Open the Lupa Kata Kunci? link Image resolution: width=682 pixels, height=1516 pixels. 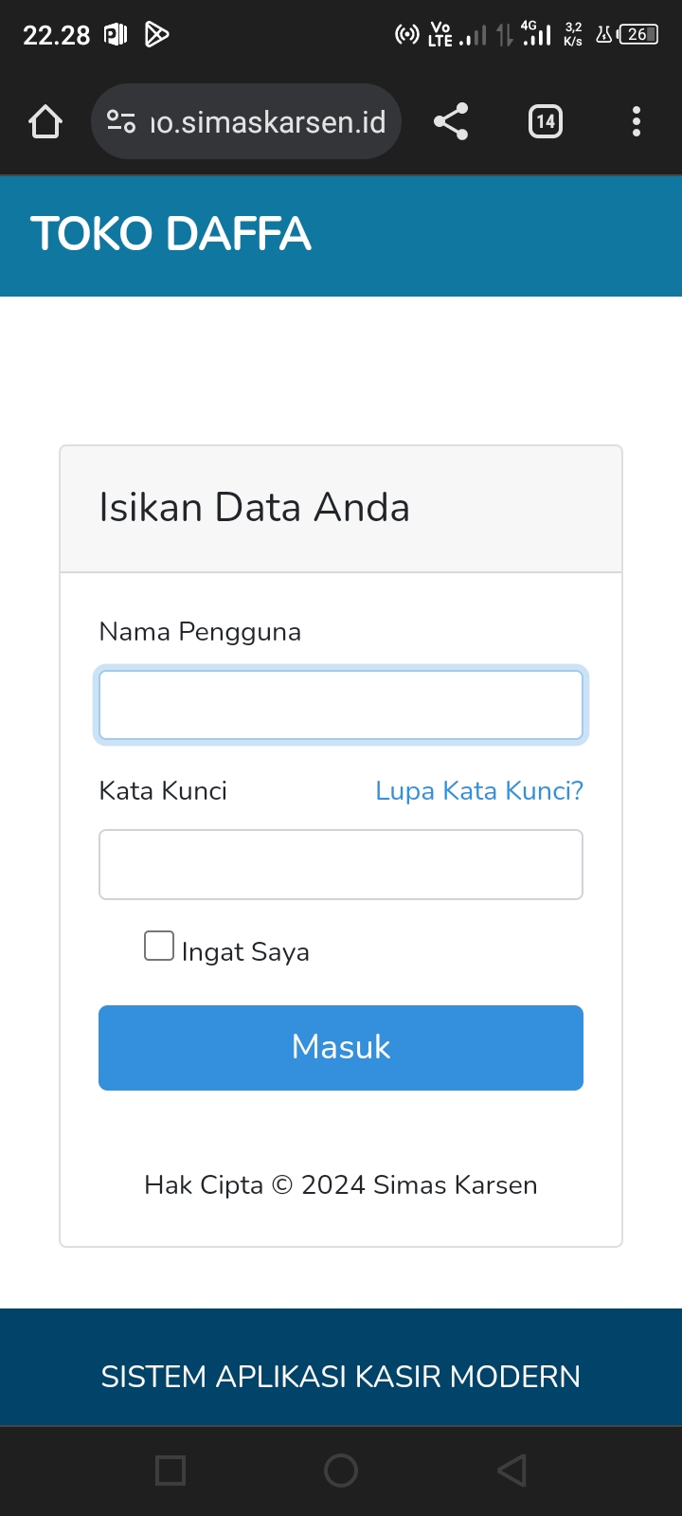click(479, 791)
